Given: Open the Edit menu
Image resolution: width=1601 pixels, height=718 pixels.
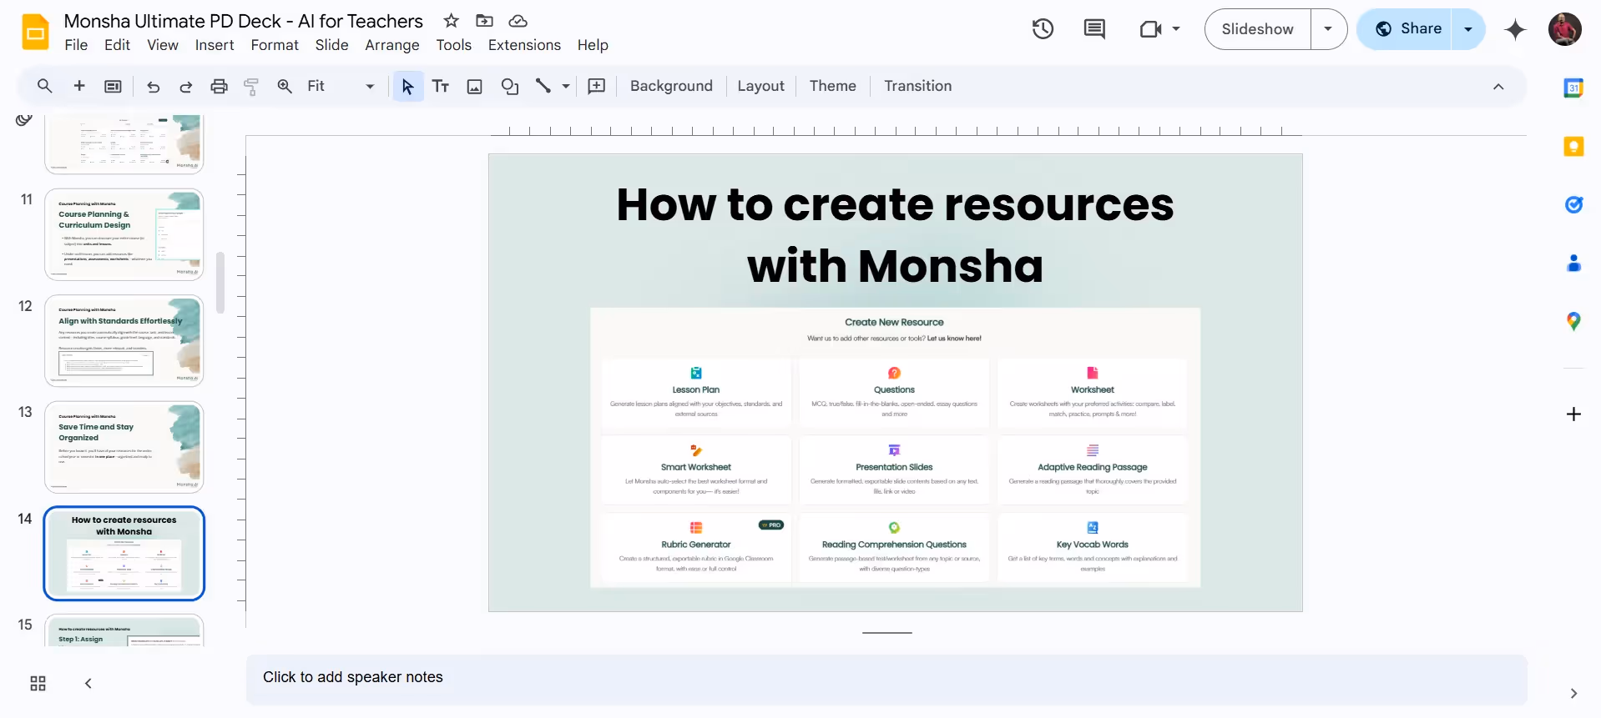Looking at the screenshot, I should click(x=117, y=45).
